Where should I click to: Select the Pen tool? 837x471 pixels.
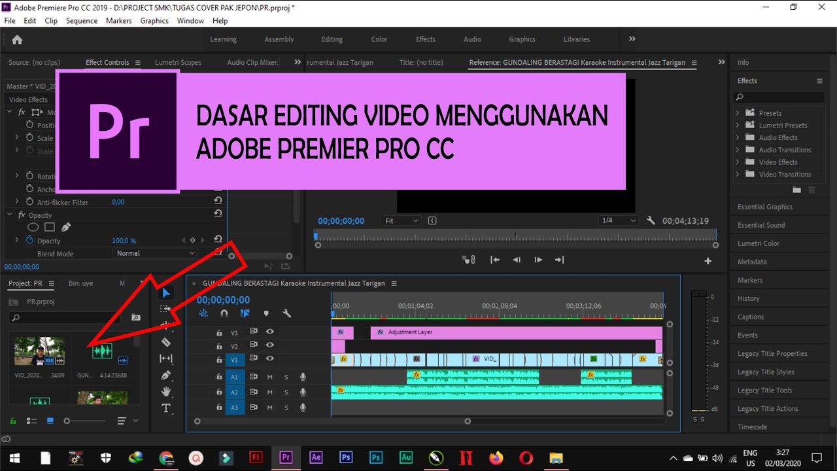(166, 375)
